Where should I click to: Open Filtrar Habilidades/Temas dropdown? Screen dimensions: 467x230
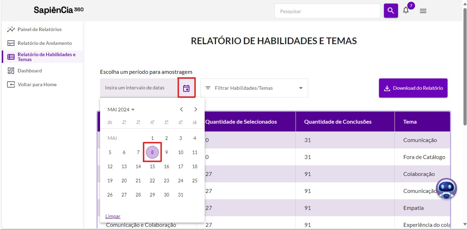pyautogui.click(x=254, y=88)
